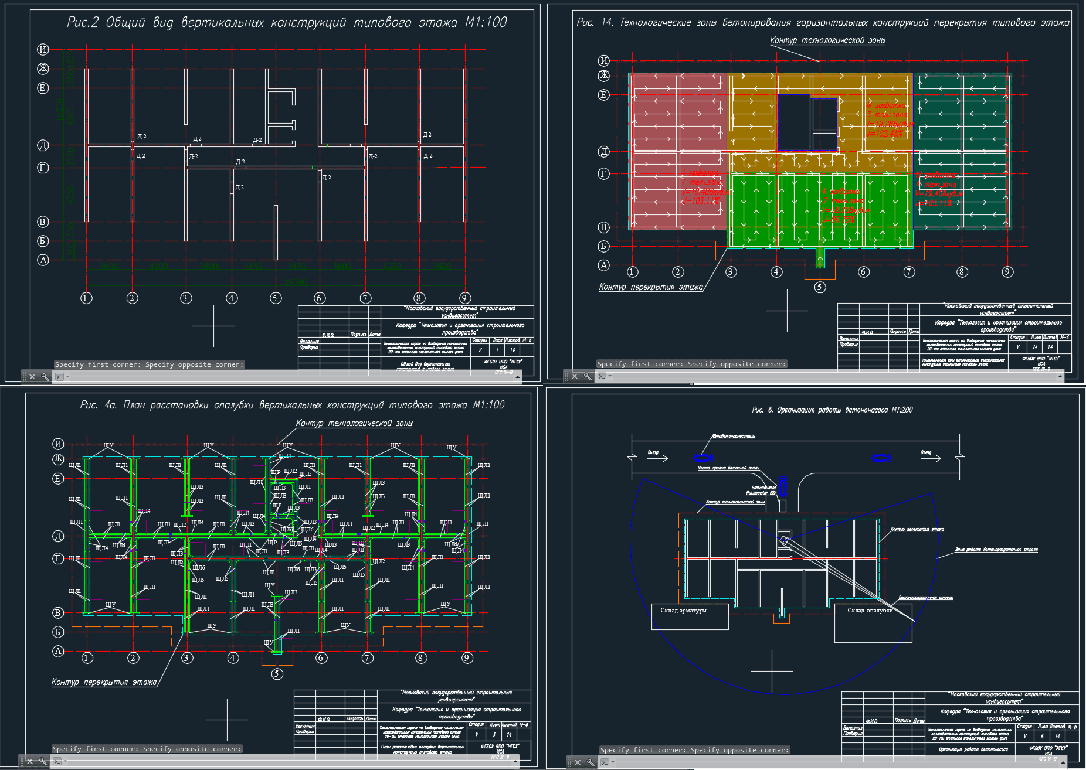Select 'Контур перекрытия этажа' label in Рис. 14
This screenshot has height=770, width=1086.
tap(651, 287)
